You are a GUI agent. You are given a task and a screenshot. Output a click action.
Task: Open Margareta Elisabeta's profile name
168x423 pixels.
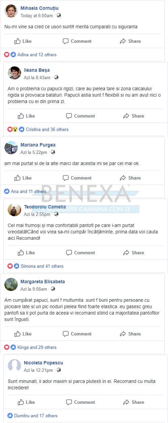(43, 282)
